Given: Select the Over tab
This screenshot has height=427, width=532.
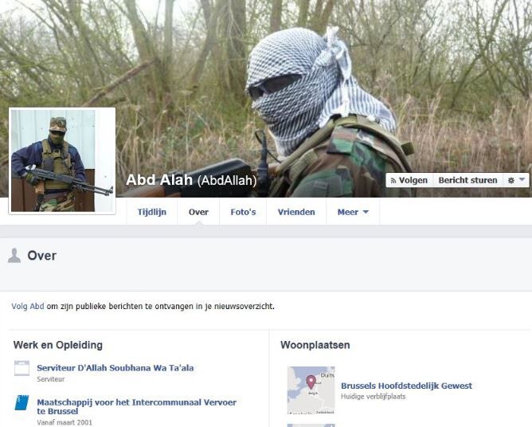Looking at the screenshot, I should coord(198,212).
